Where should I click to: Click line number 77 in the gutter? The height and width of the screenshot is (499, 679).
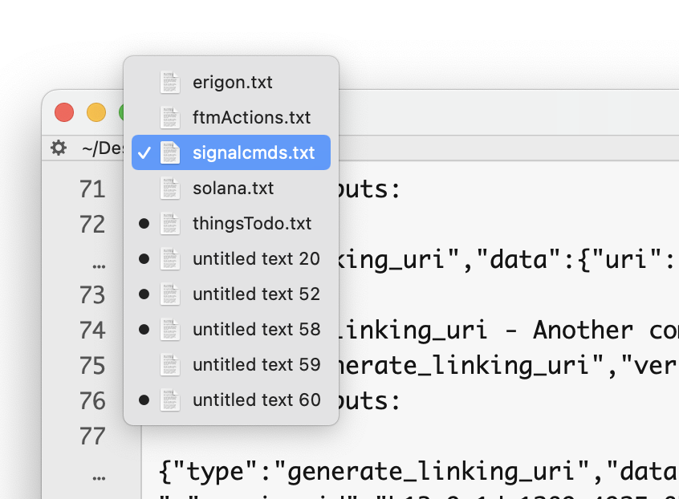coord(92,436)
